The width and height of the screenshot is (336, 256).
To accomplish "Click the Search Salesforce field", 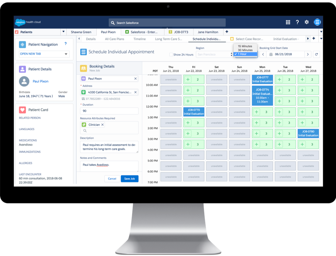I will coord(167,23).
